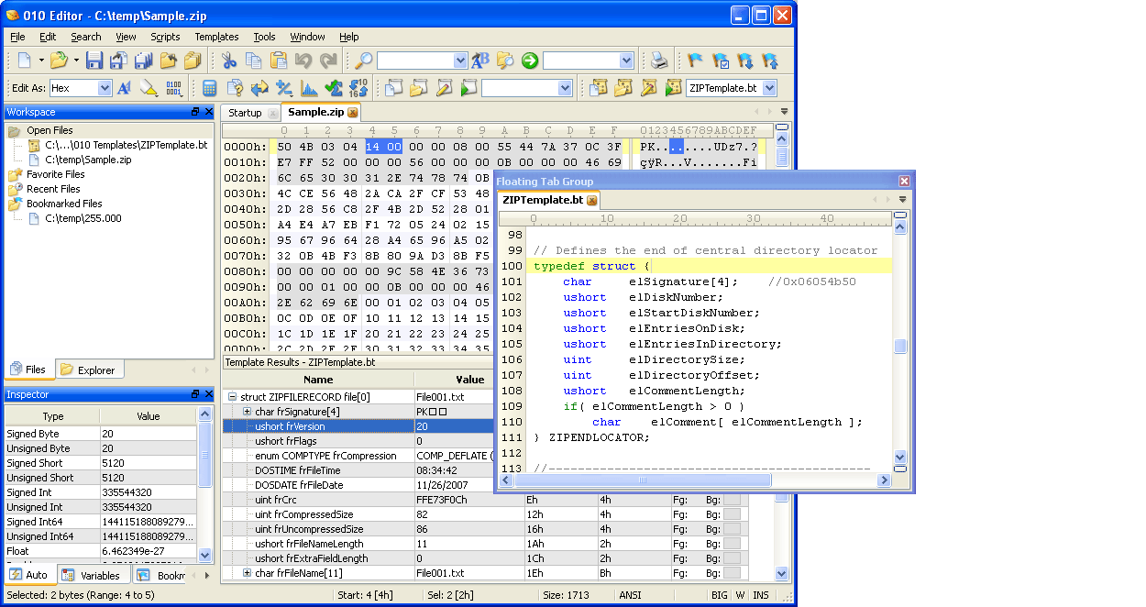The height and width of the screenshot is (607, 1146).
Task: Click the Replace AB icon
Action: [480, 61]
